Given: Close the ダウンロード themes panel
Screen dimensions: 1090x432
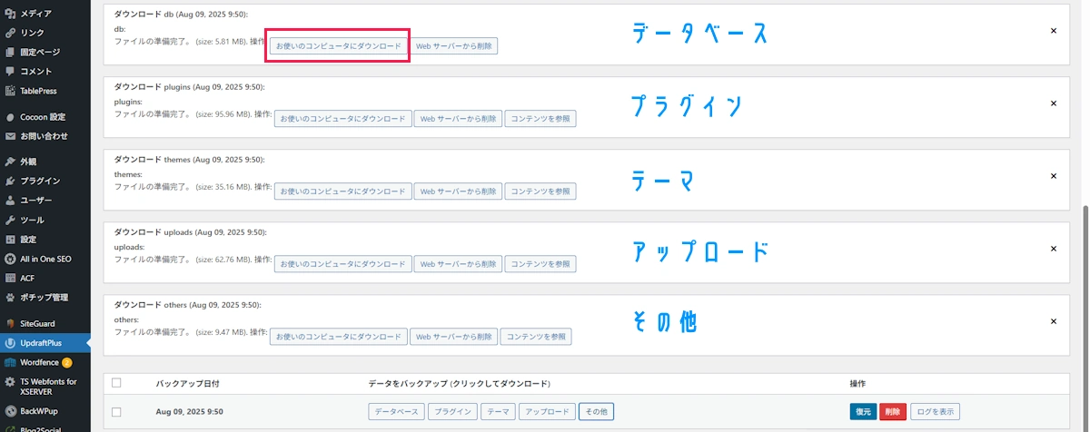Looking at the screenshot, I should coord(1054,176).
